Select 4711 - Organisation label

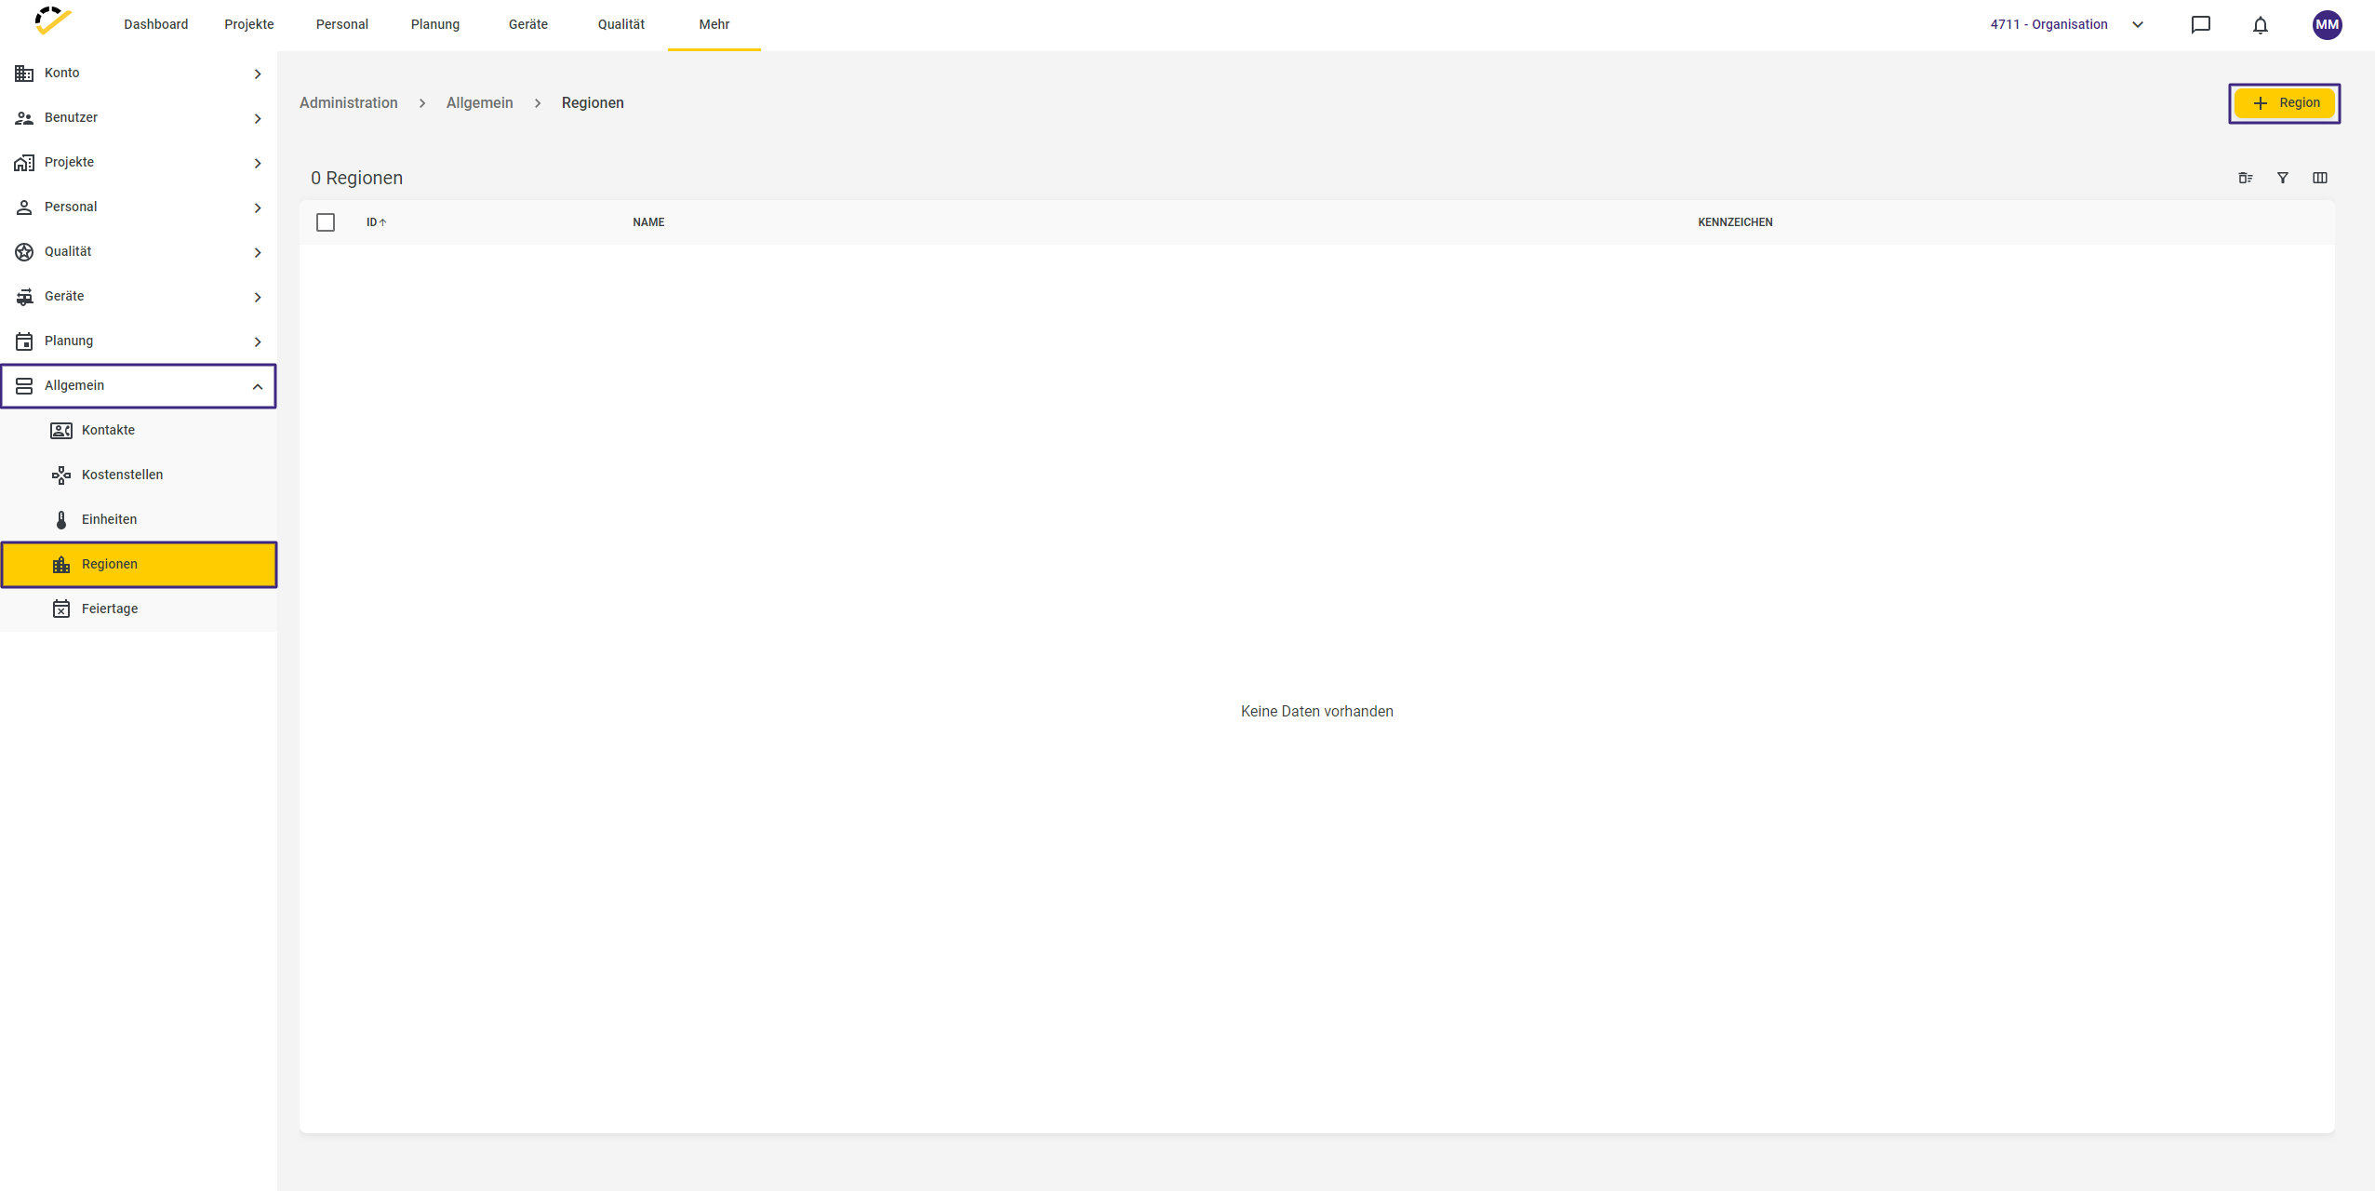2048,24
